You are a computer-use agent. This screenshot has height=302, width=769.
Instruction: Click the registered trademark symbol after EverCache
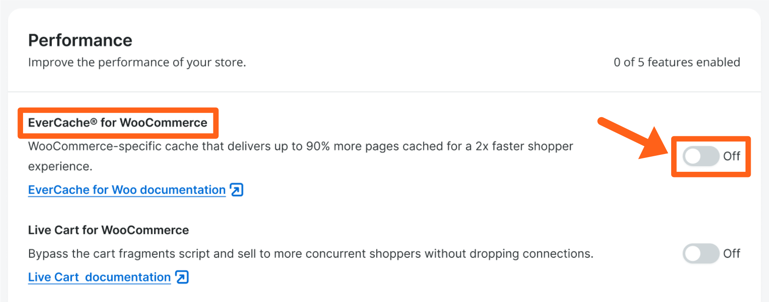(x=93, y=122)
